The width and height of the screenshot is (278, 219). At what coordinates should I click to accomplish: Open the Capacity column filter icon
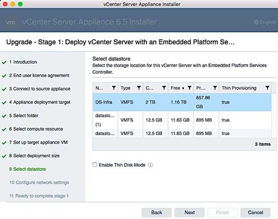pyautogui.click(x=164, y=88)
